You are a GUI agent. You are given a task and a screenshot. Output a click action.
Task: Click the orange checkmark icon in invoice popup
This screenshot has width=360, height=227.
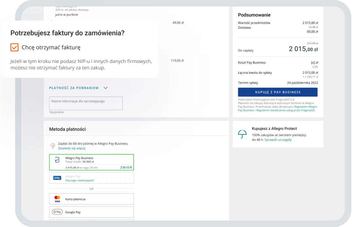pyautogui.click(x=14, y=47)
